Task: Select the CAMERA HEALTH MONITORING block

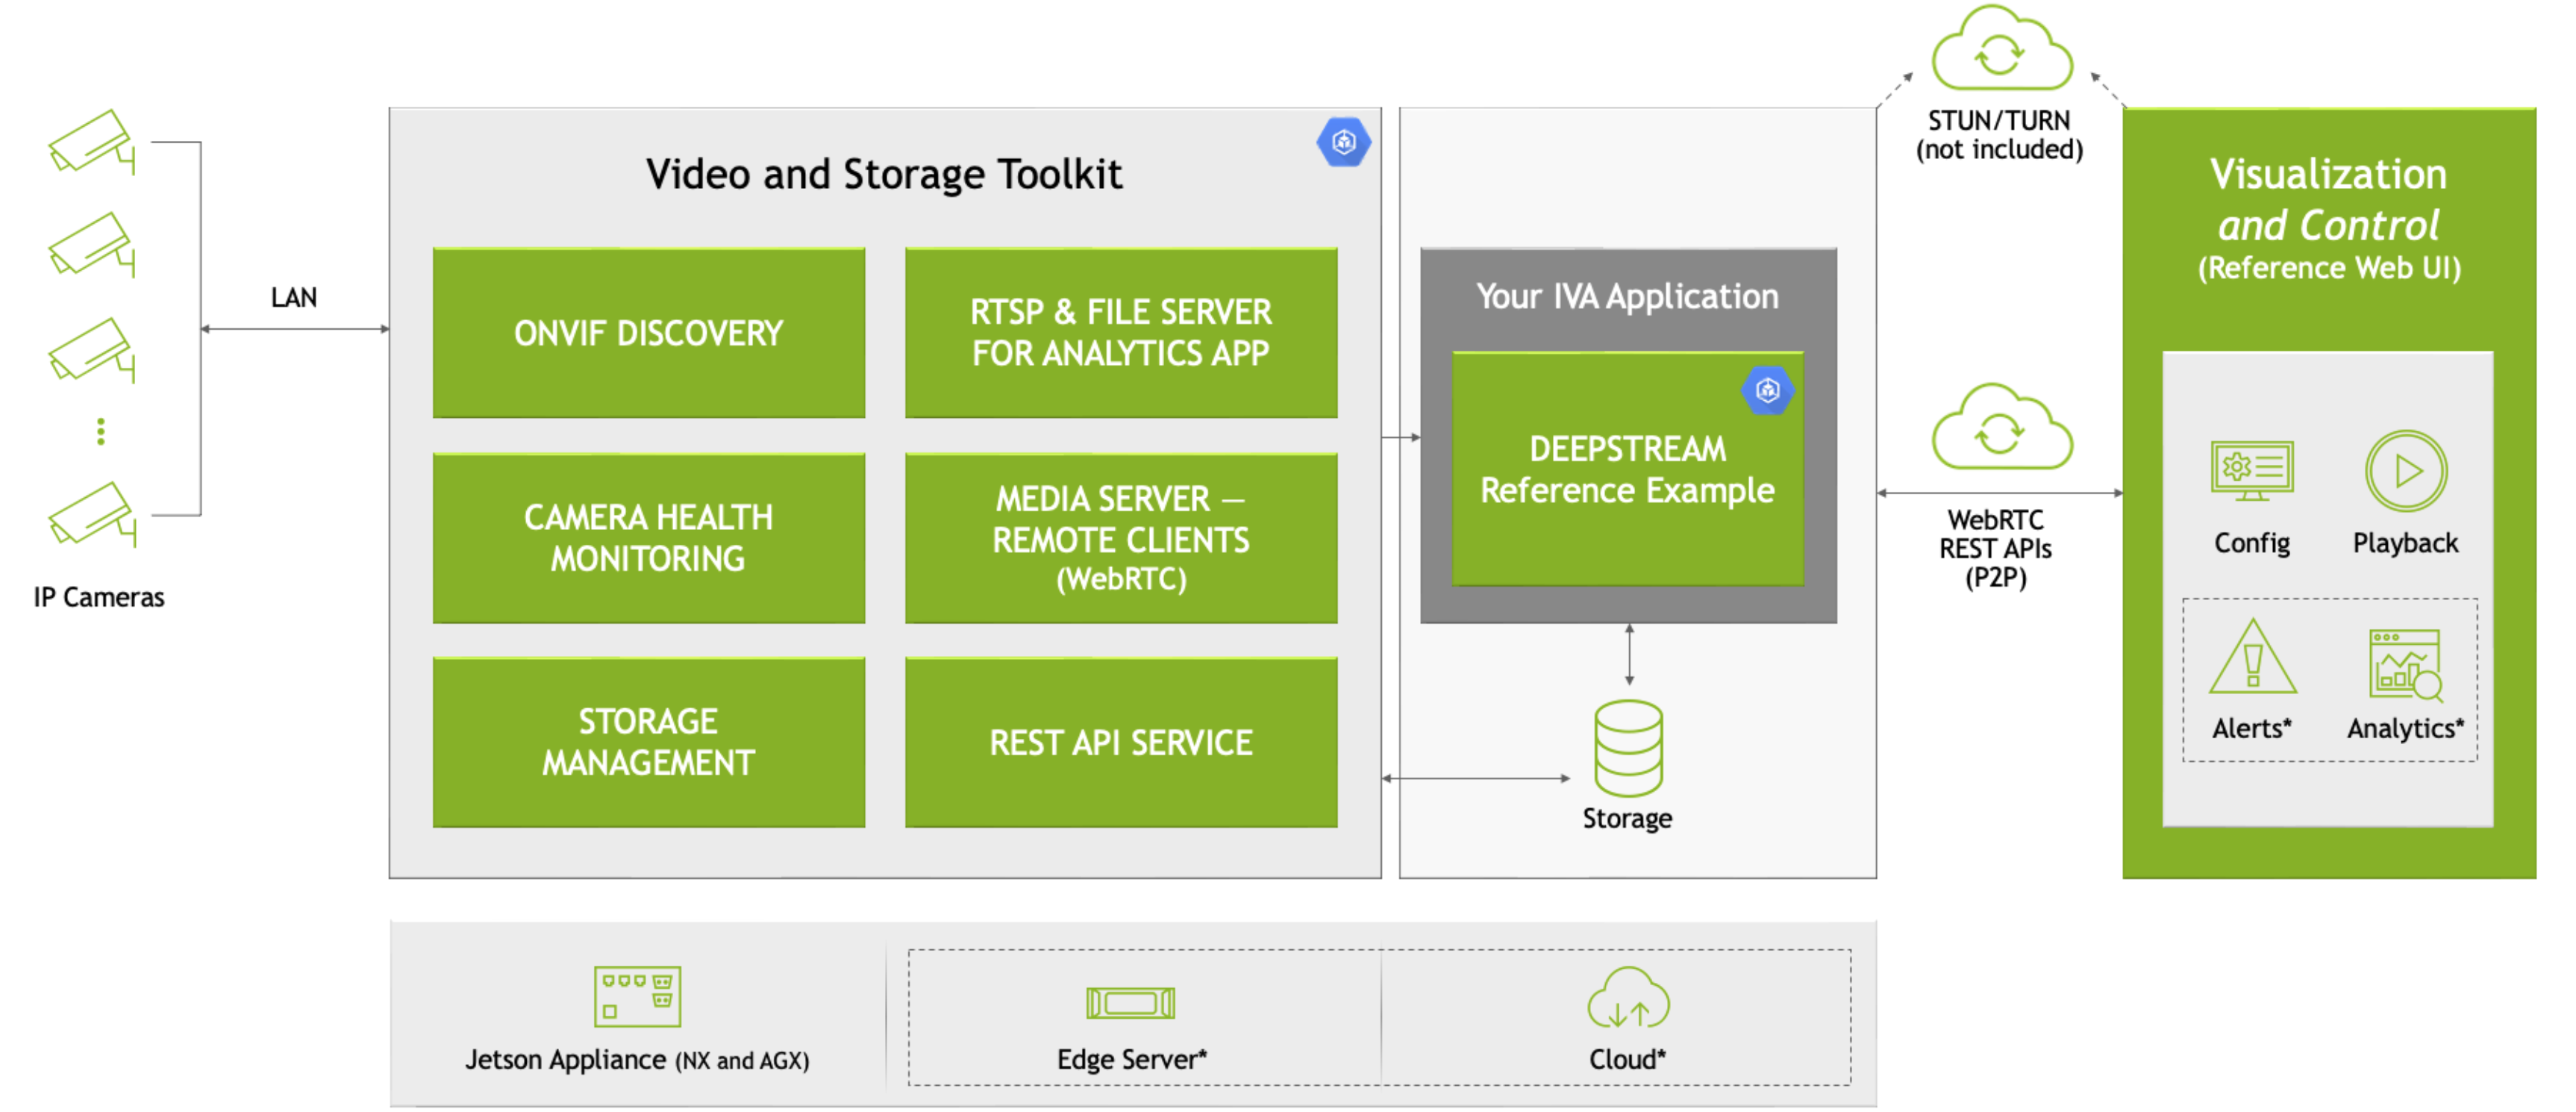Action: pyautogui.click(x=648, y=538)
